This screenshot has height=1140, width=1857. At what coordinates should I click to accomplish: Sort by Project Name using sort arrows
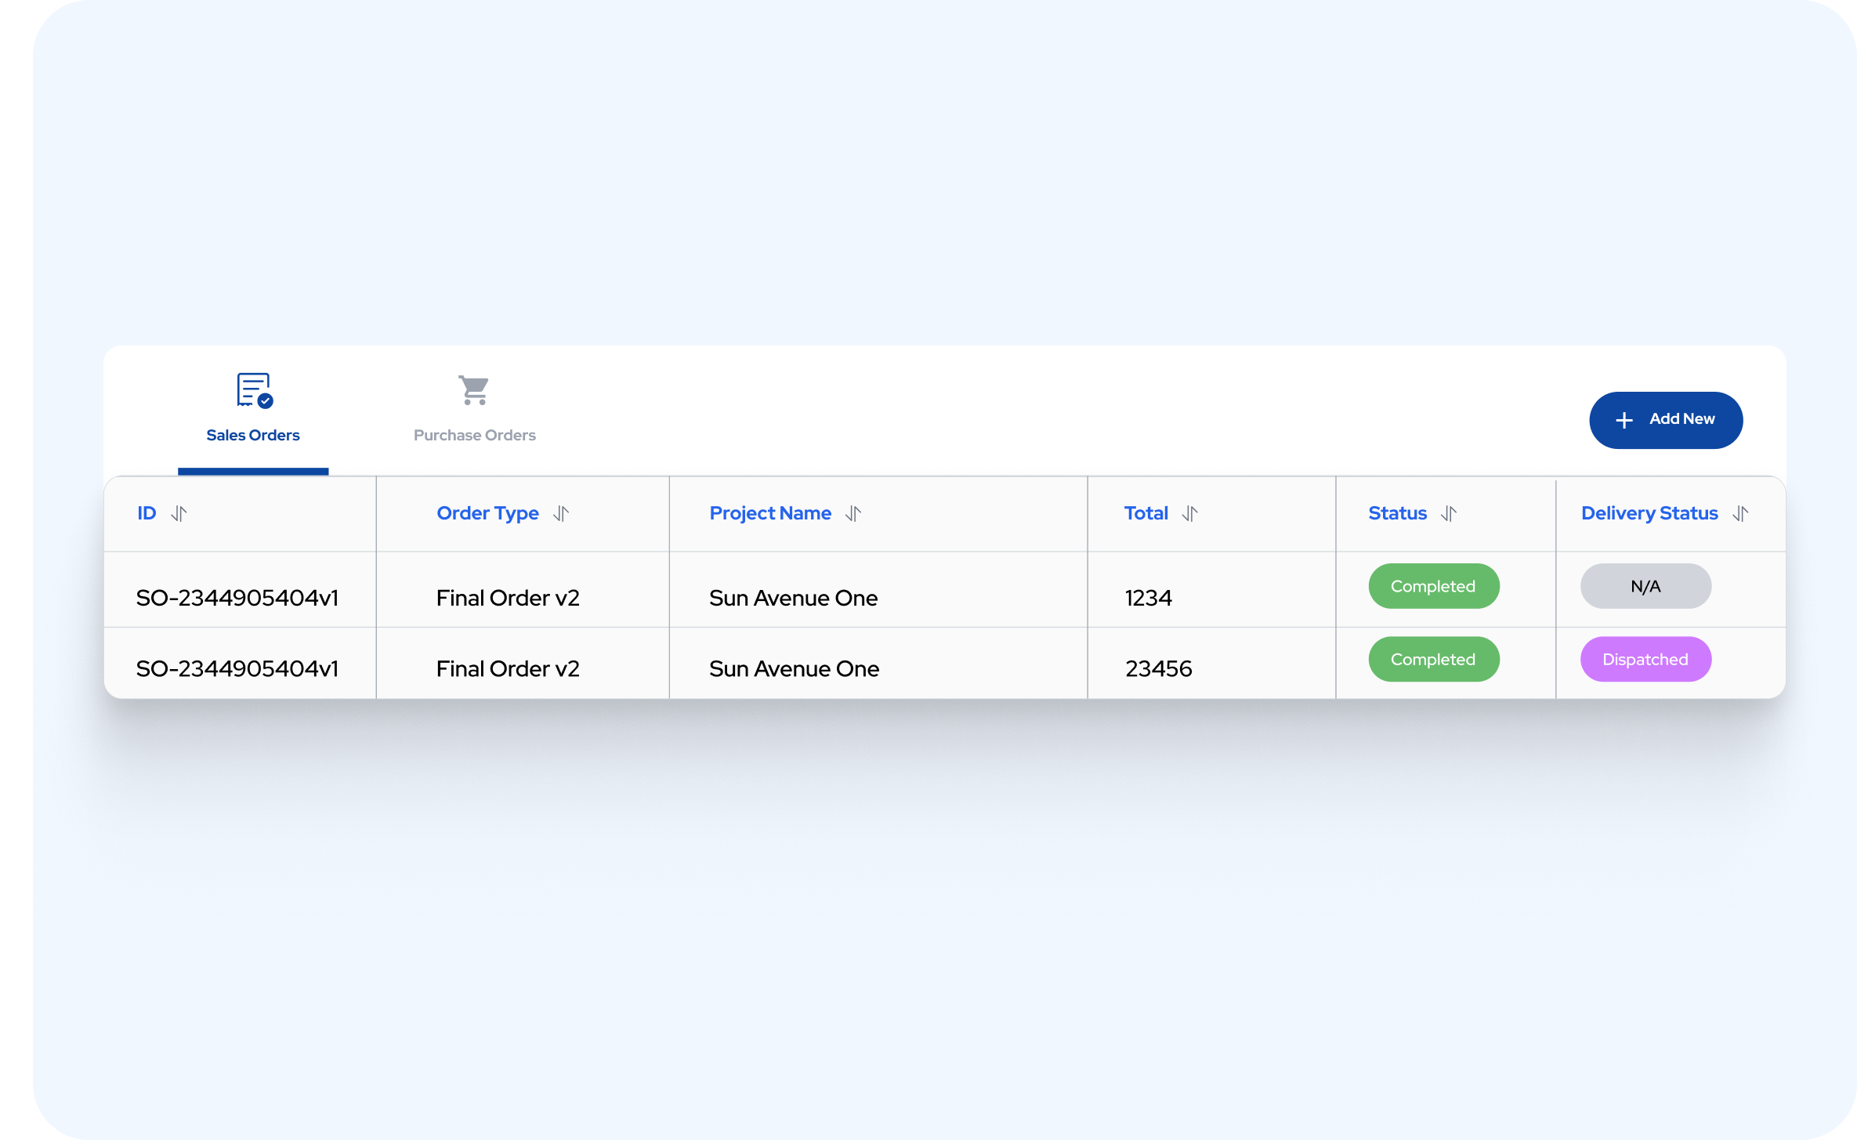pos(853,514)
